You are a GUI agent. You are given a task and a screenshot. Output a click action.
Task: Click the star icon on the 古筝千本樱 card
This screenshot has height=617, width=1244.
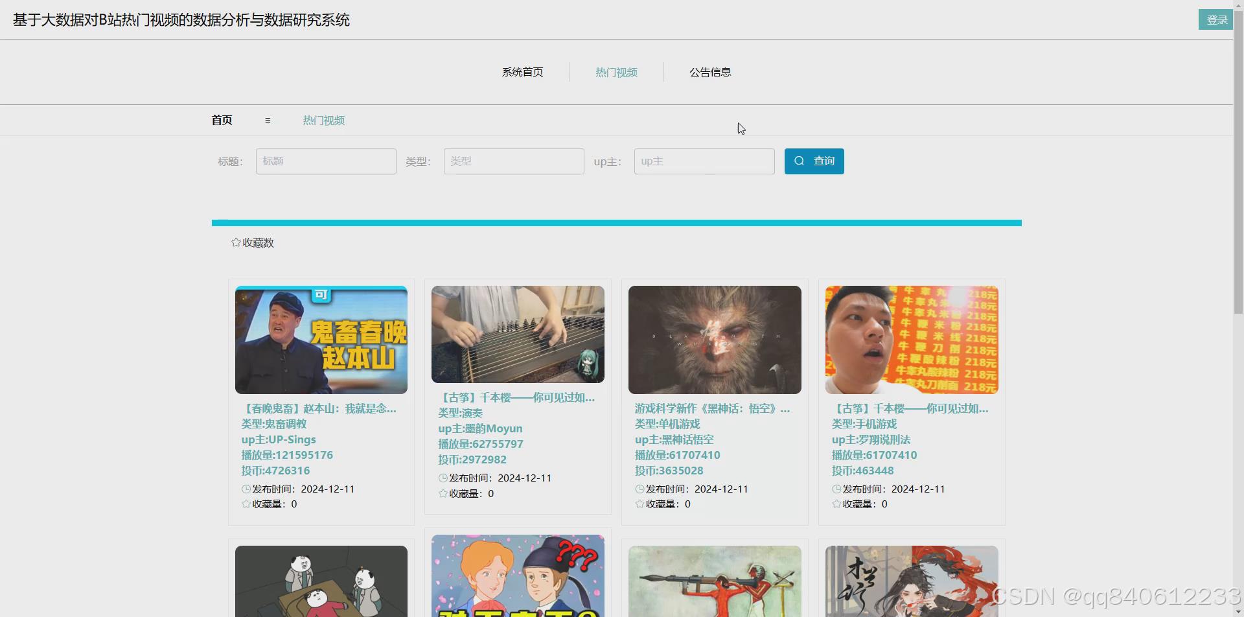(x=443, y=493)
